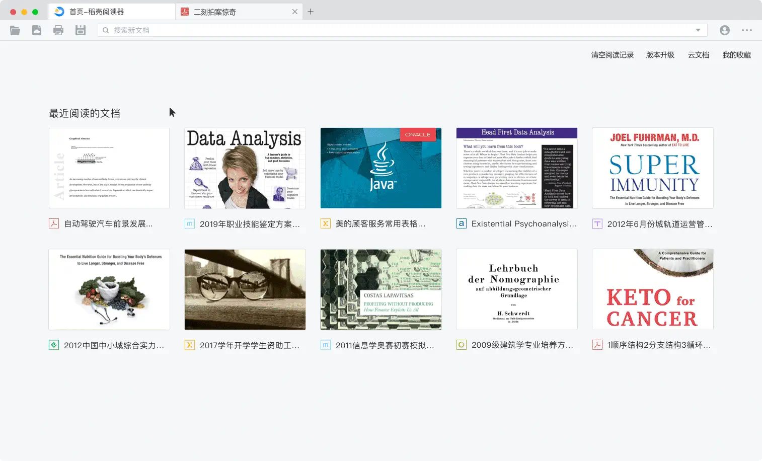Open a new tab with plus button
This screenshot has height=461, width=762.
[311, 12]
